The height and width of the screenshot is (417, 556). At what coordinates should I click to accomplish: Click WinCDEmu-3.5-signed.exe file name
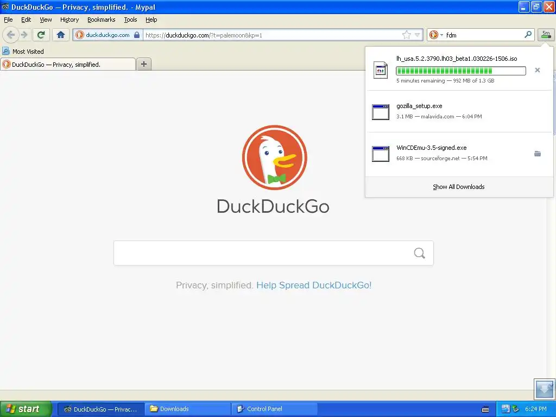(431, 148)
